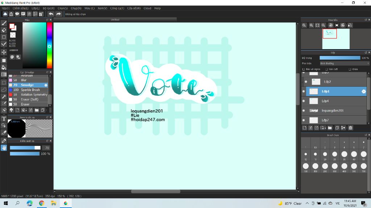Viewport: 371px width, 208px height.
Task: Float the Lớp panel with popout icon
Action: [x=366, y=53]
